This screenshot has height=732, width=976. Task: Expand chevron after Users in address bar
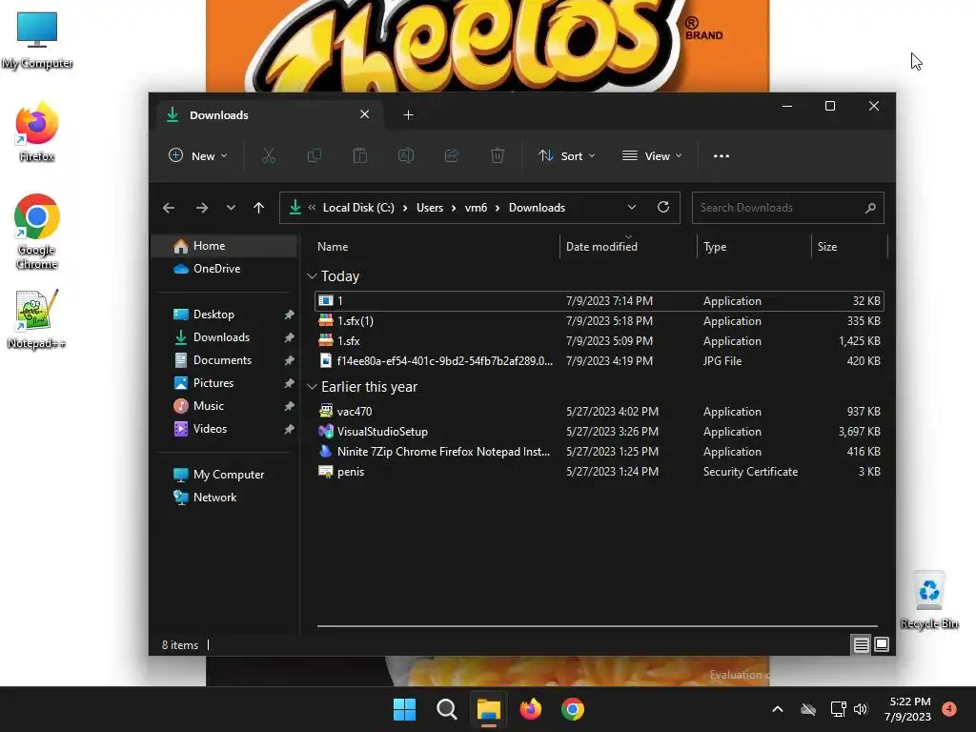454,208
